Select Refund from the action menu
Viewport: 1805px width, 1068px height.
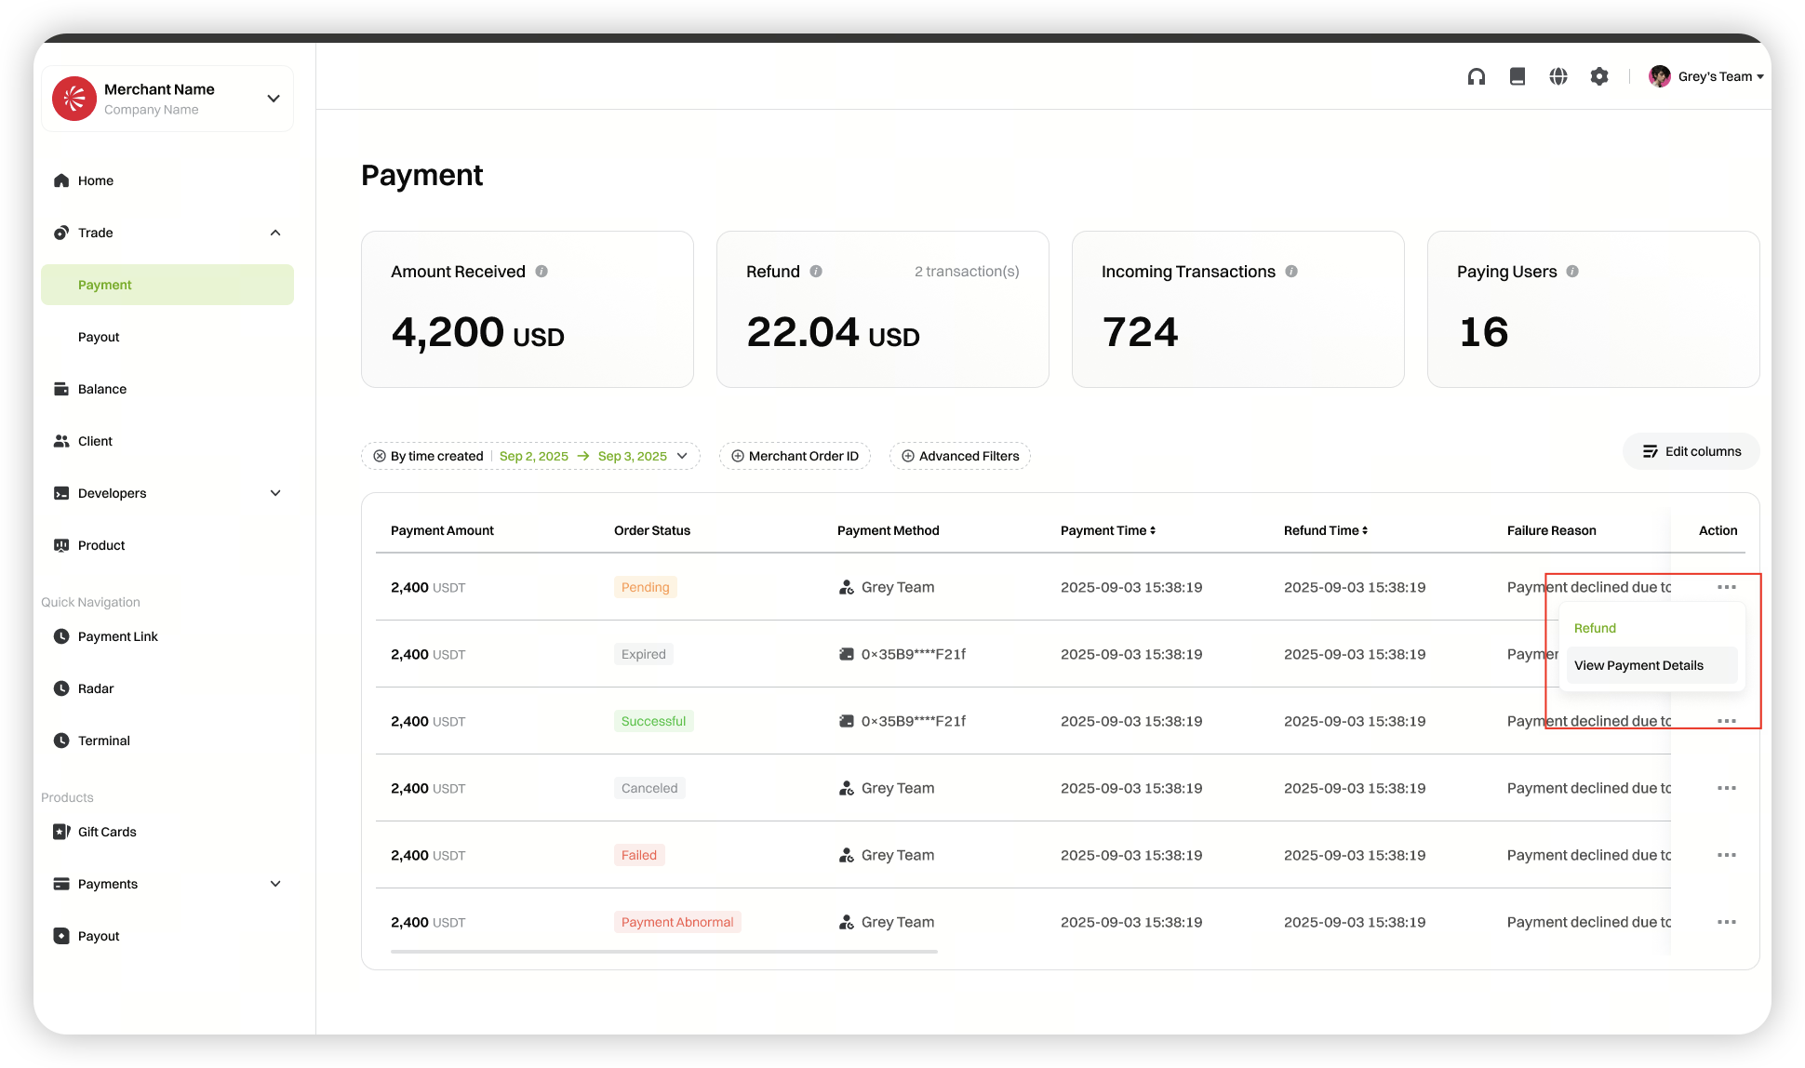coord(1595,628)
